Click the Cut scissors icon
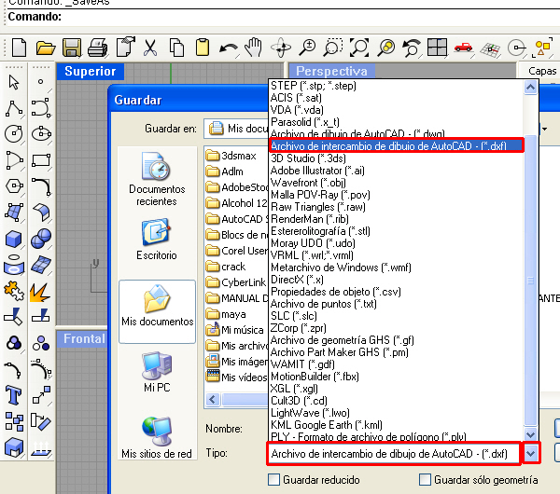 tap(150, 48)
